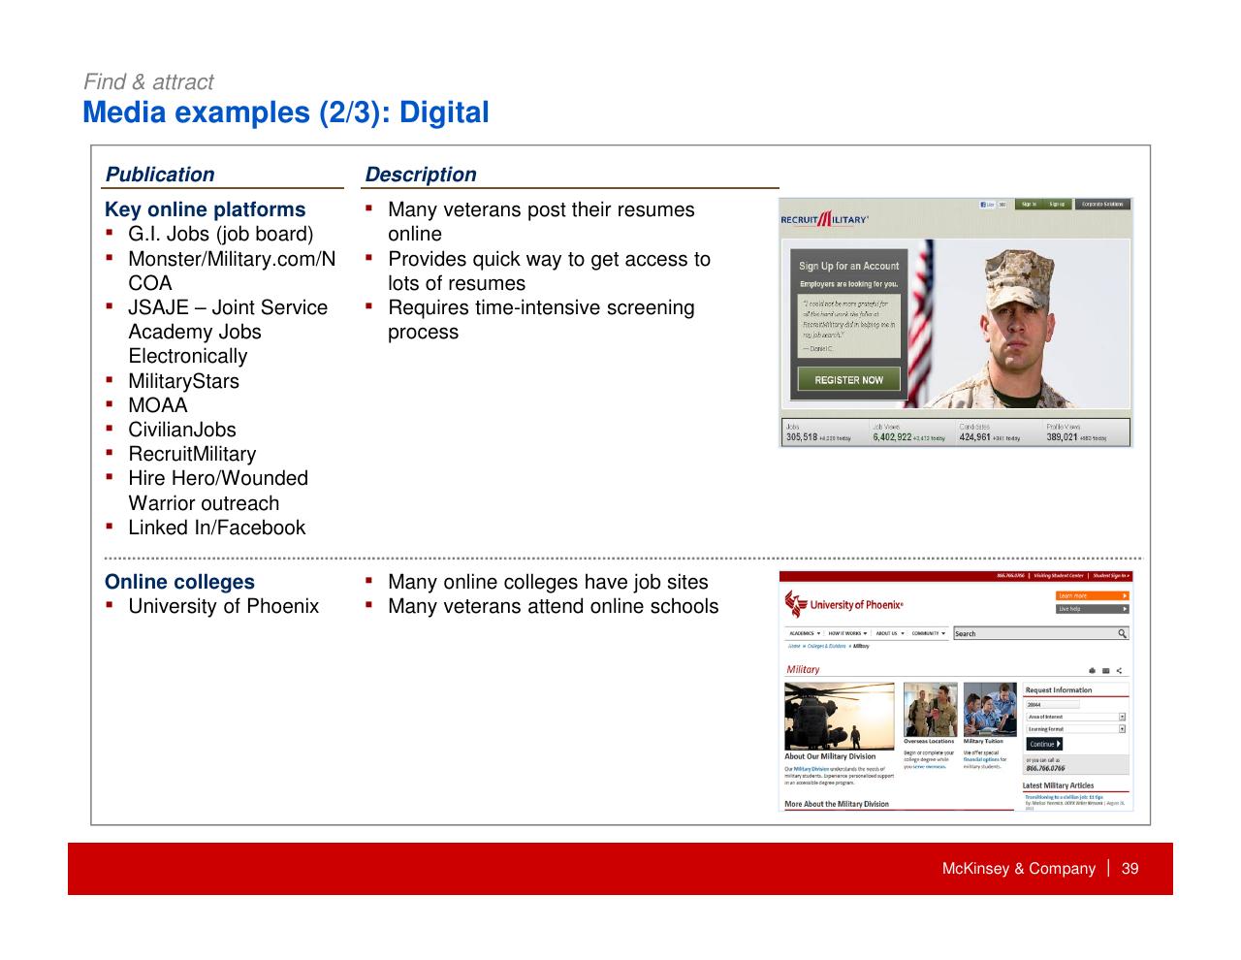Click the zip code field in Request Information
Viewport: 1241px width, 960px height.
click(1052, 705)
